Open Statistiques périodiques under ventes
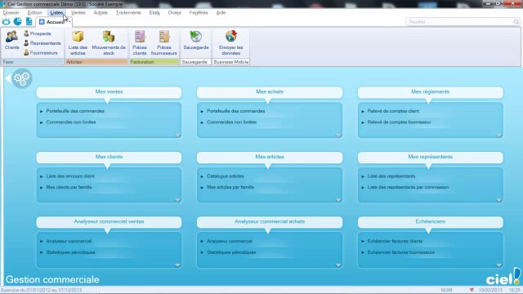Screen dimensions: 523x294 pyautogui.click(x=71, y=252)
